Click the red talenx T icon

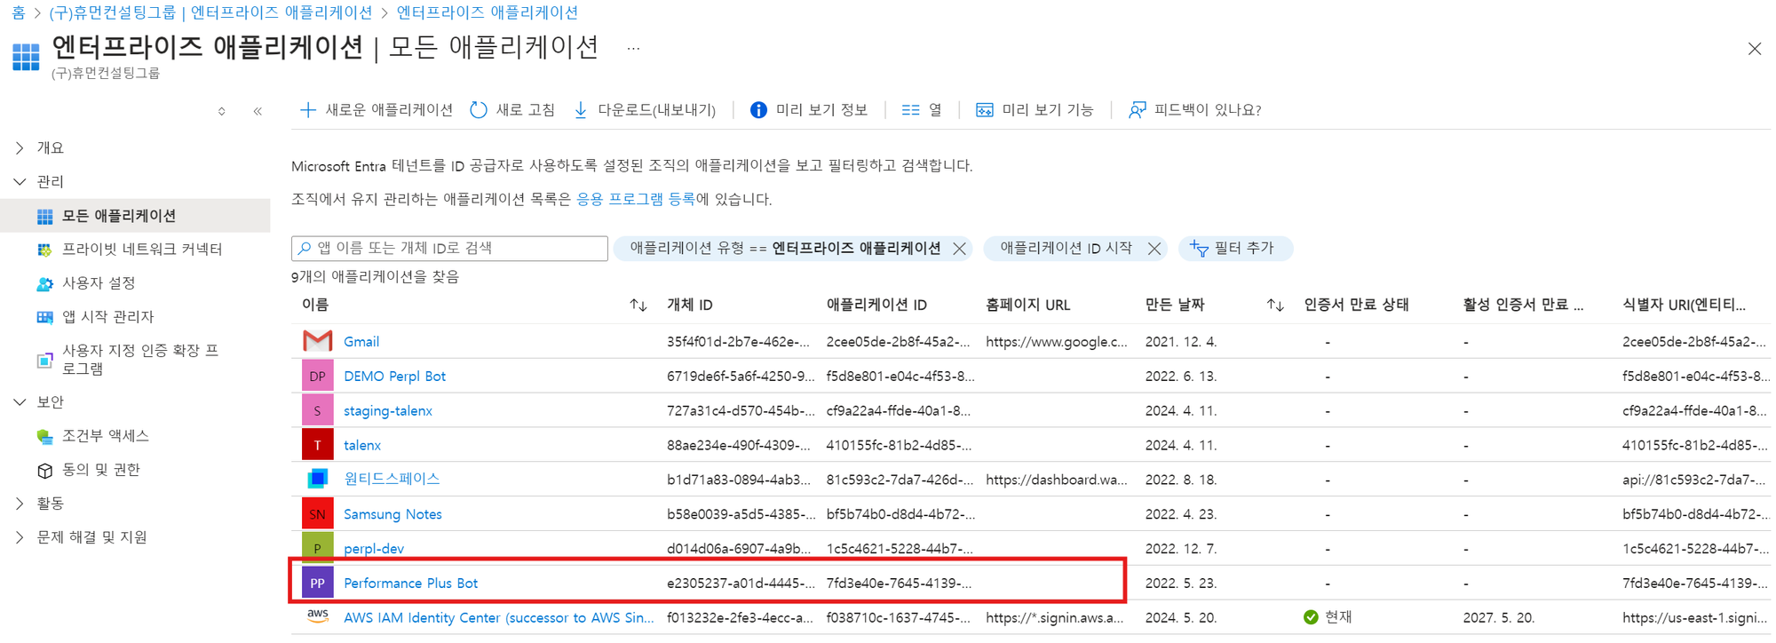point(317,445)
